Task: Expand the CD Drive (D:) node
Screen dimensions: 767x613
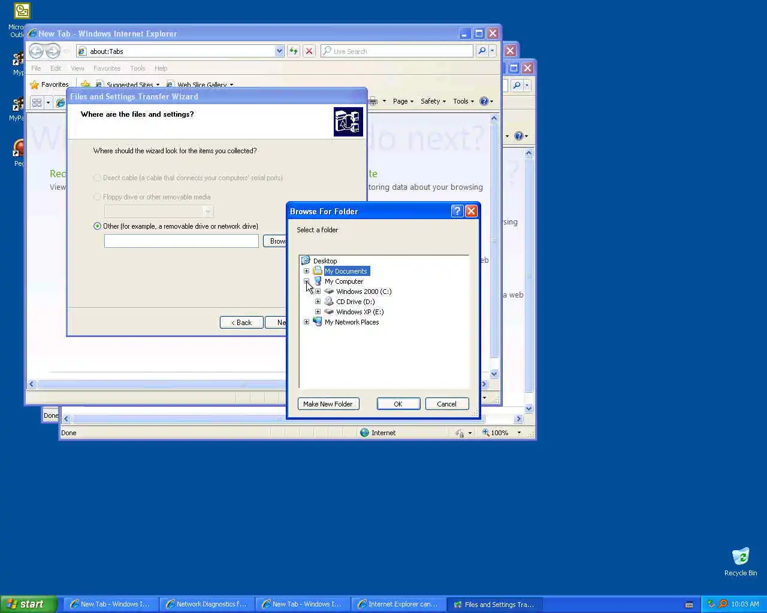Action: coord(318,301)
